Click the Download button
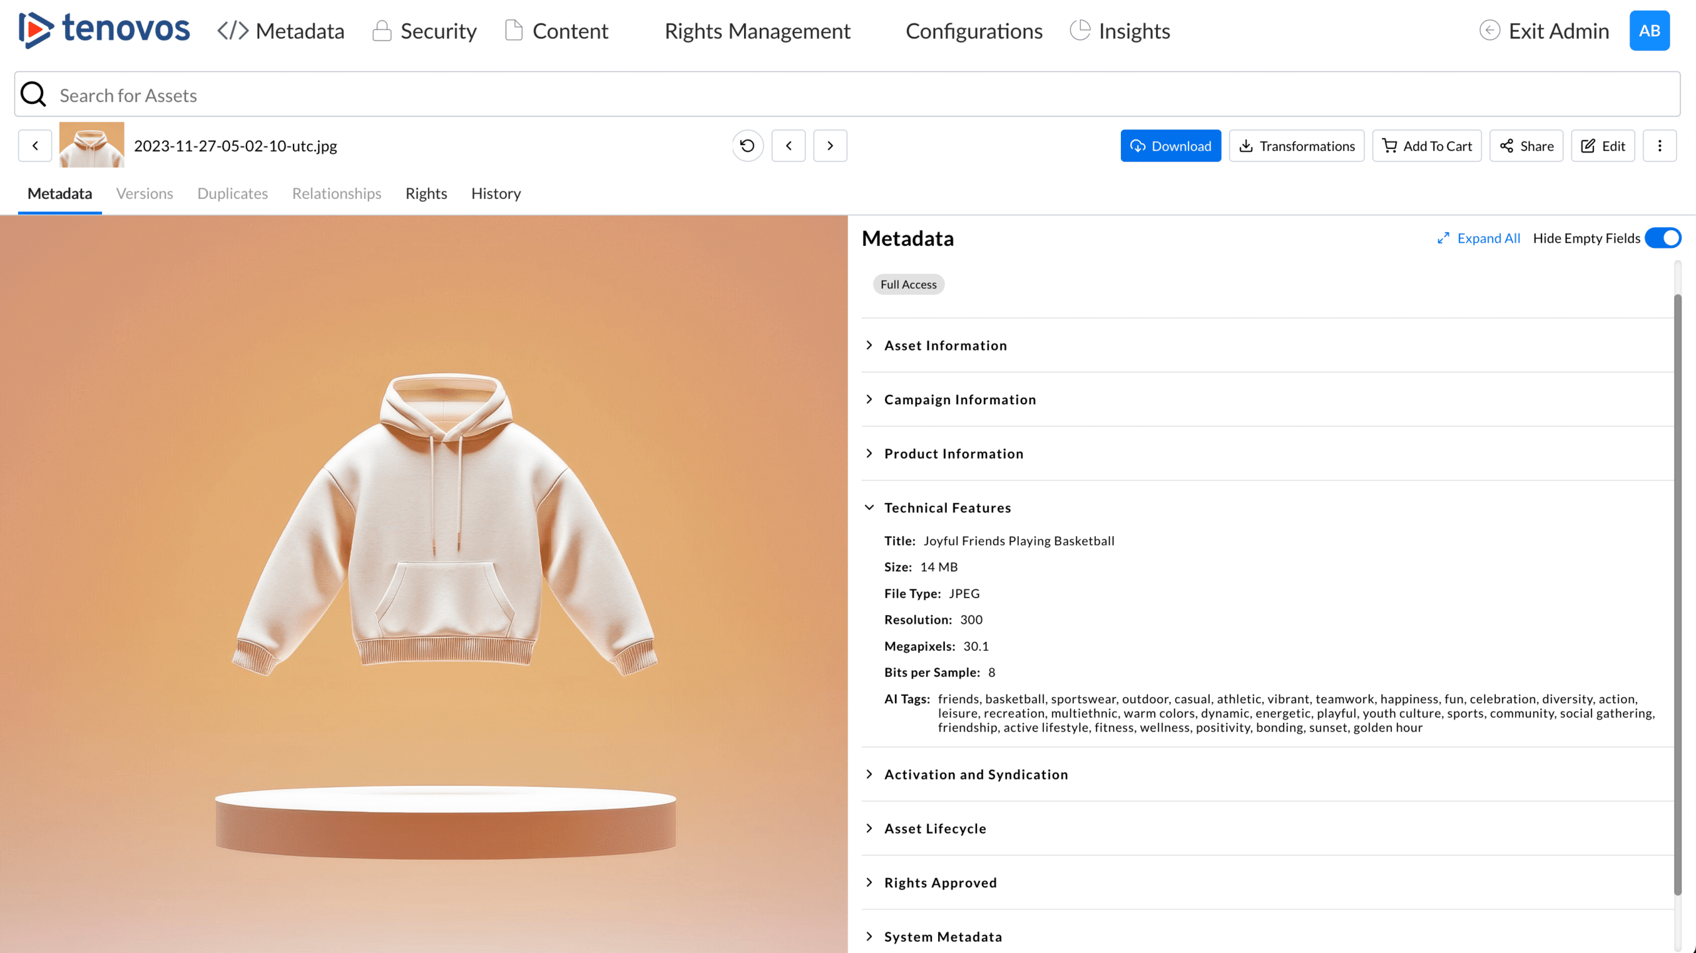This screenshot has height=953, width=1696. [x=1171, y=145]
